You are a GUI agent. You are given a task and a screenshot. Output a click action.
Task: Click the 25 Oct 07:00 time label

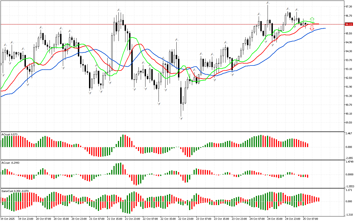pos(310,219)
